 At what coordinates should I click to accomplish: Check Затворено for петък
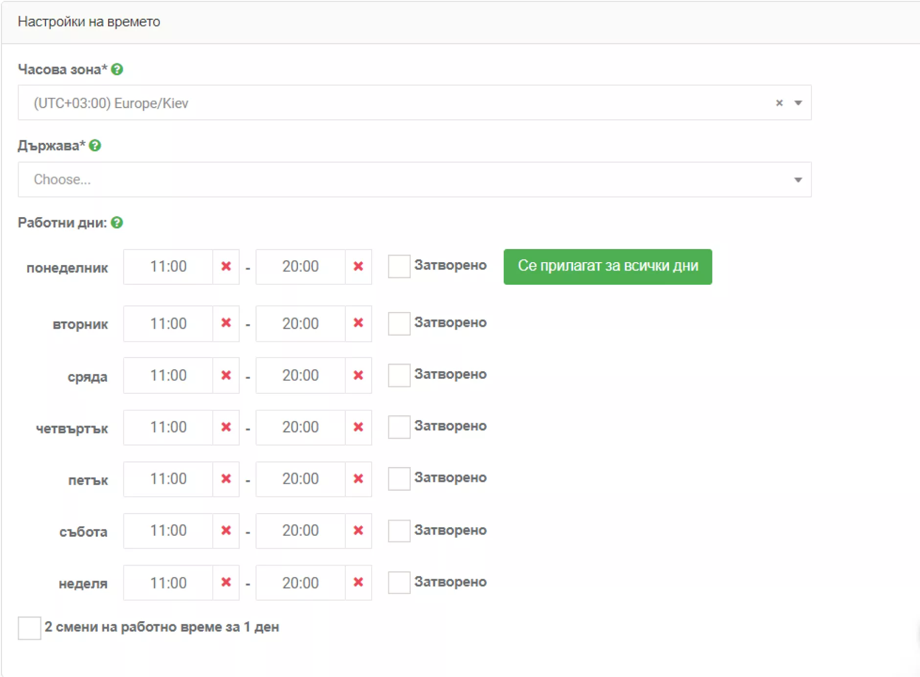click(399, 479)
